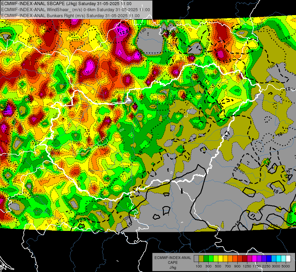Click the legend value 3000
Image resolution: width=296 pixels, height=272 pixels.
276,266
